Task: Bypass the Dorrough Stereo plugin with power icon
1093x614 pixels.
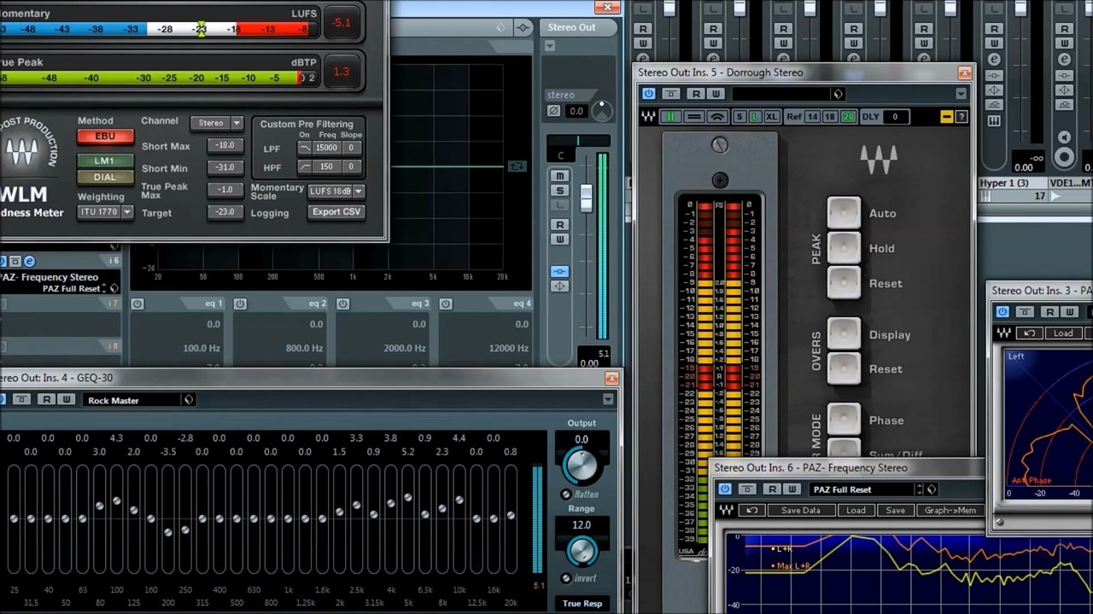Action: (649, 94)
